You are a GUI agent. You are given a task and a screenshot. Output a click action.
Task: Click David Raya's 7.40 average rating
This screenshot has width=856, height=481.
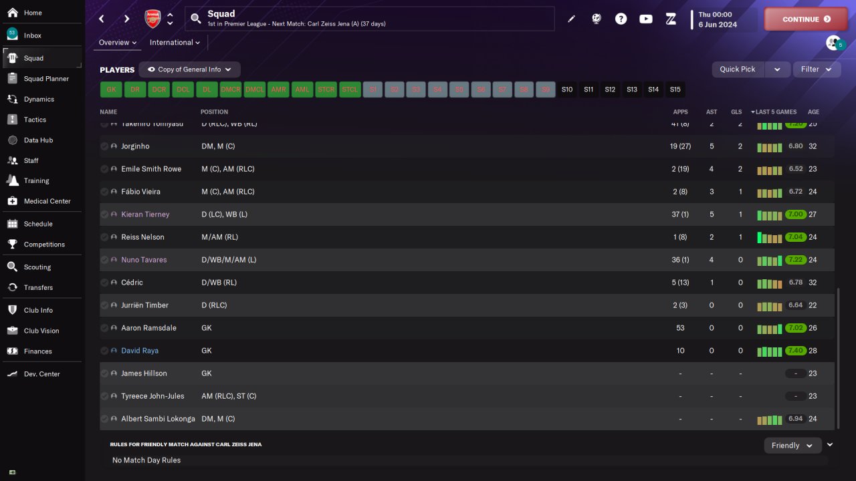click(x=795, y=351)
